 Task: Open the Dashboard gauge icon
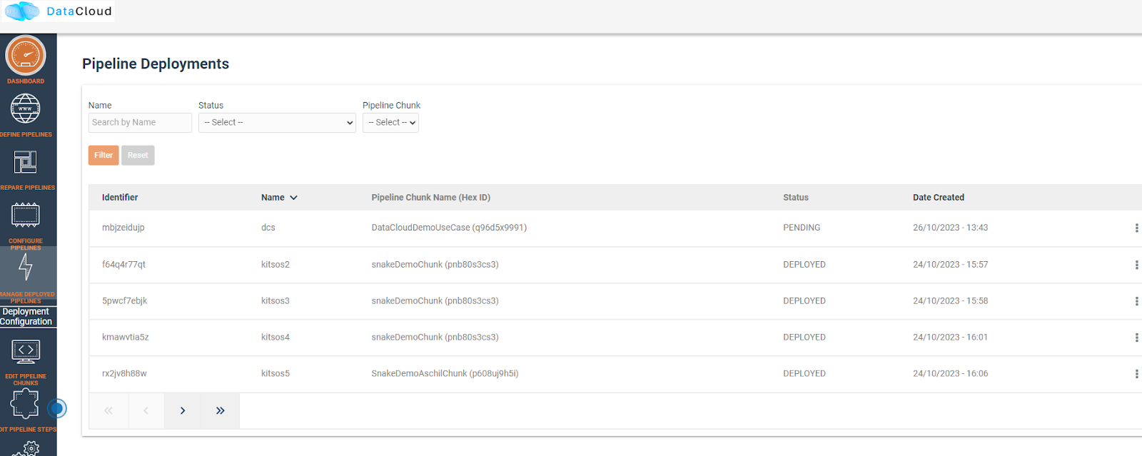(x=26, y=55)
